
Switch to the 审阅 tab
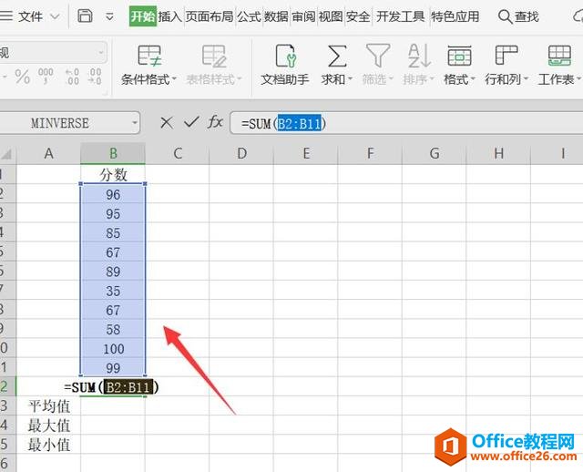coord(303,16)
